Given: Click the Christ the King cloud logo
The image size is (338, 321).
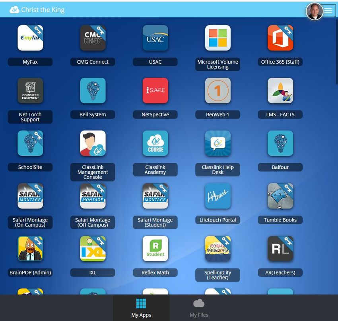Looking at the screenshot, I should point(14,10).
